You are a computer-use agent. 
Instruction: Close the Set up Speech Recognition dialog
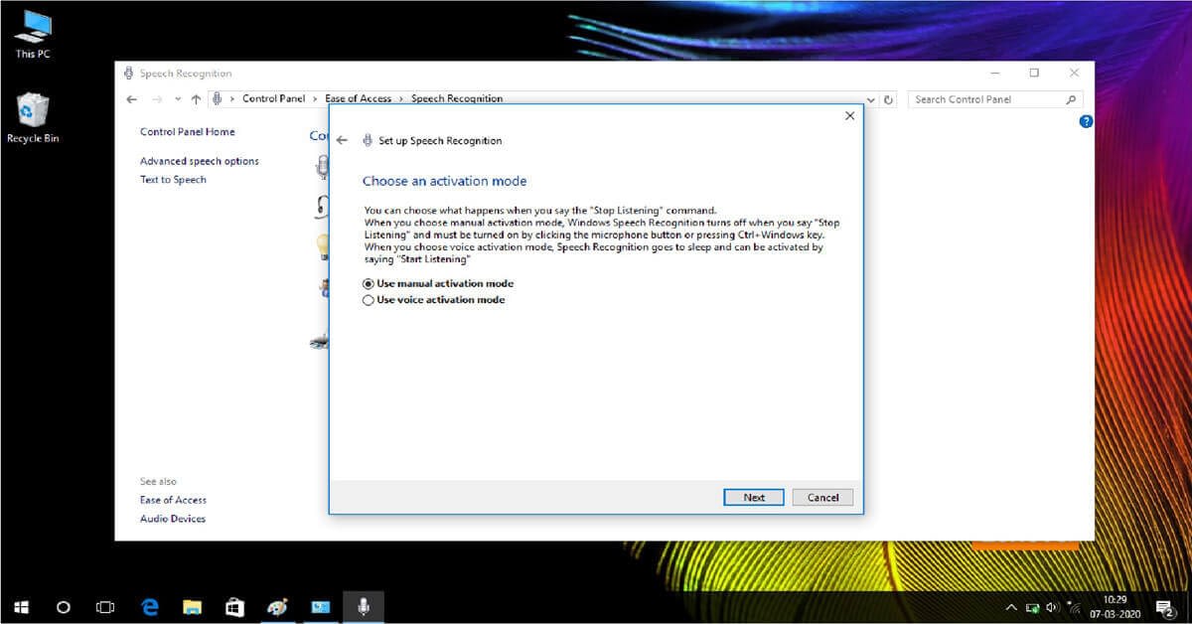849,116
